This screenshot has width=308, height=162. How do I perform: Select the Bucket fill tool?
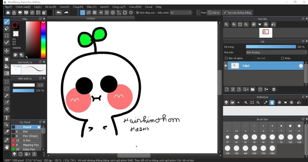[x=7, y=66]
